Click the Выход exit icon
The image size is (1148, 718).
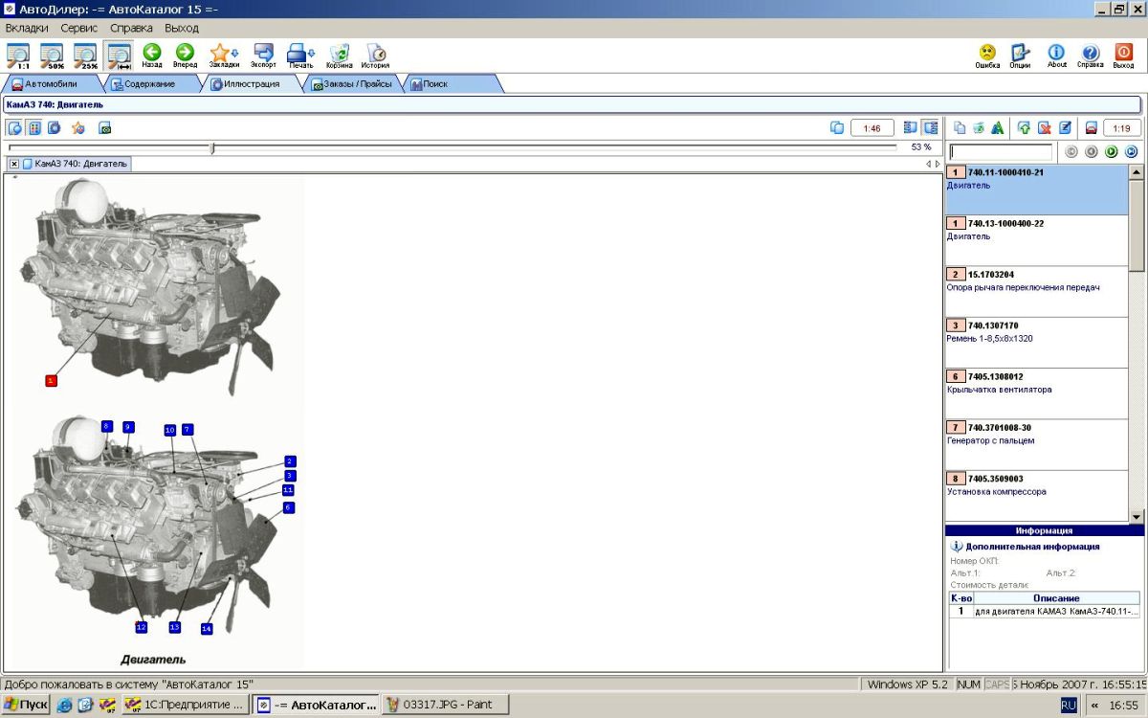[x=1123, y=56]
